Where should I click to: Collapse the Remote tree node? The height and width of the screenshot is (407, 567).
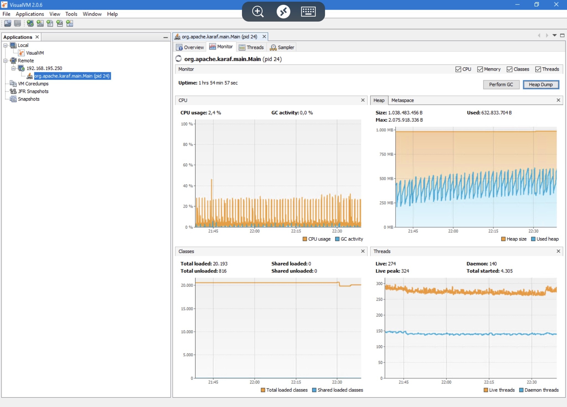pyautogui.click(x=5, y=61)
